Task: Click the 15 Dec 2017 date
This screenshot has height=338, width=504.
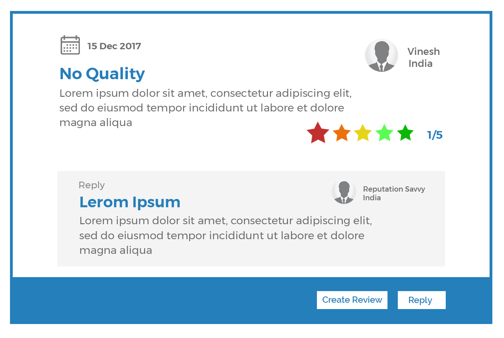Action: [x=114, y=46]
